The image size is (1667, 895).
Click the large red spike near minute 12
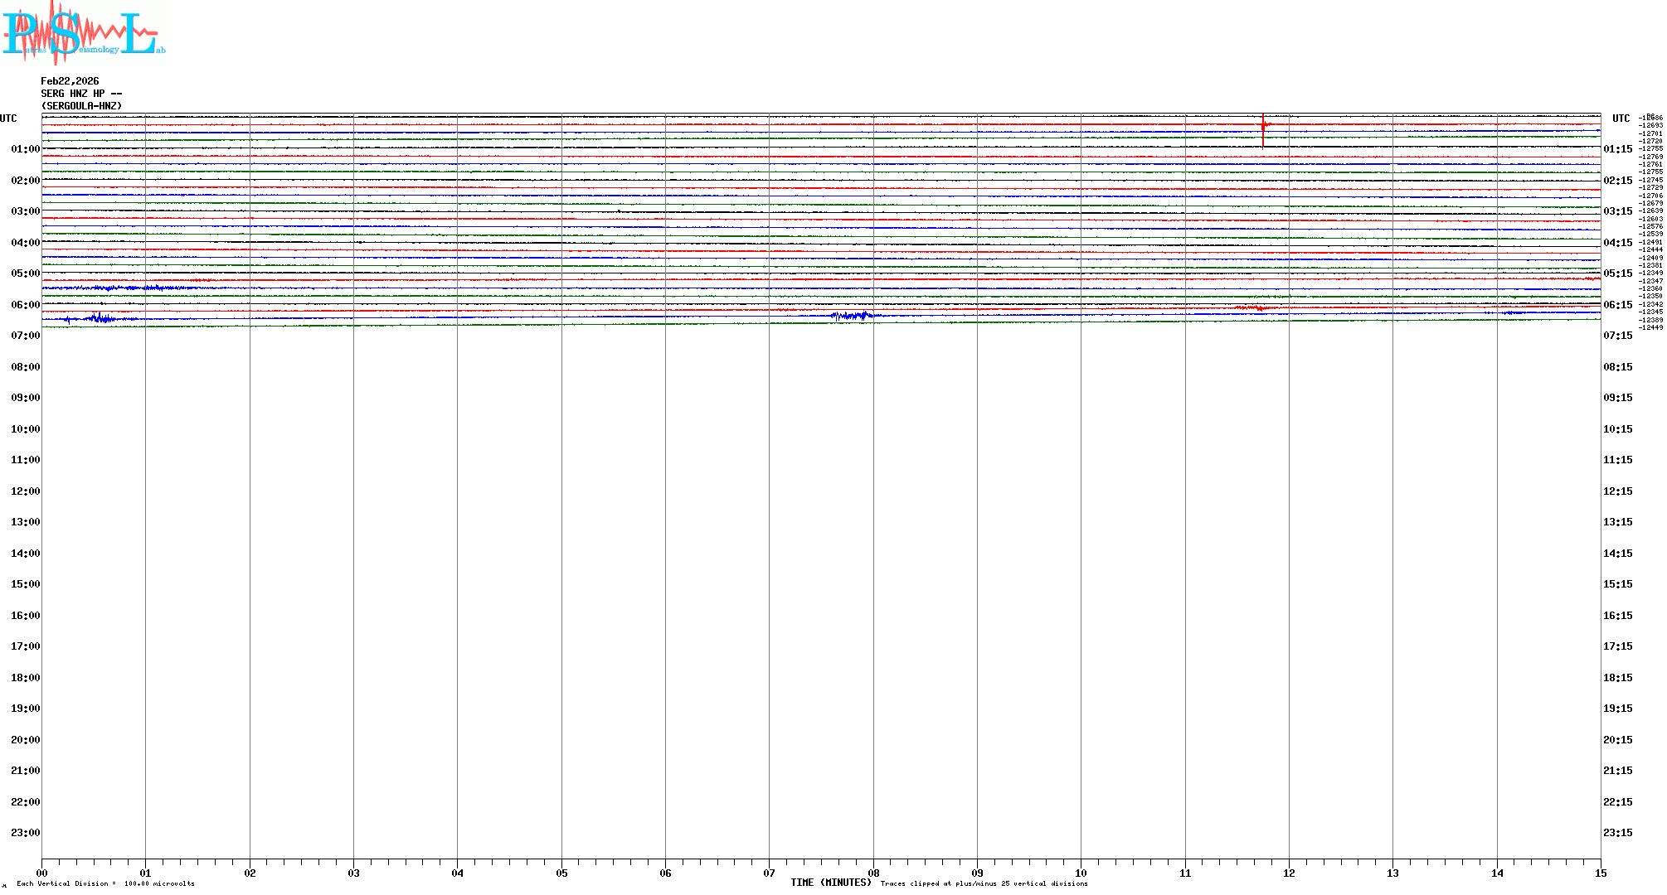[1262, 128]
